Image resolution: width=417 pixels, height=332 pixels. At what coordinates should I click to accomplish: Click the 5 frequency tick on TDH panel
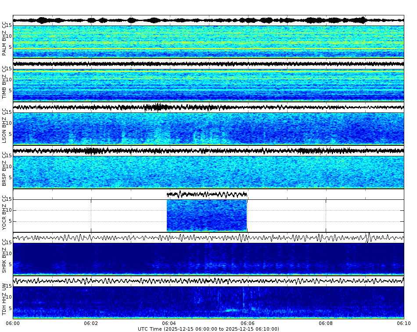tap(10, 307)
